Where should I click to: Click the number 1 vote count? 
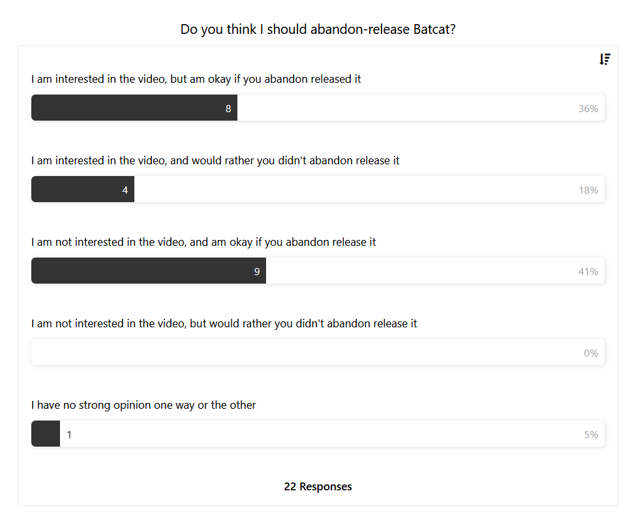[x=69, y=435]
